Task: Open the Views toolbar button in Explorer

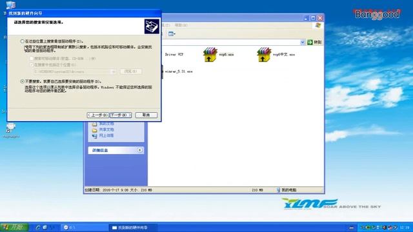Action: [x=172, y=34]
